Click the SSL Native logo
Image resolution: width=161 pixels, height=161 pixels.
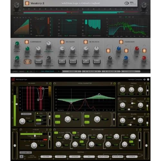click(130, 3)
